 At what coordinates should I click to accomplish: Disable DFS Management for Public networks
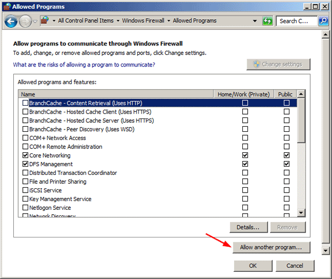286,164
